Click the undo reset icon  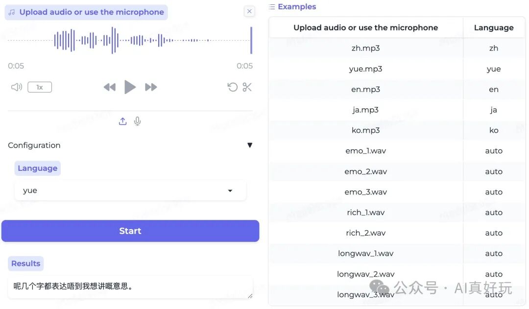(x=233, y=87)
